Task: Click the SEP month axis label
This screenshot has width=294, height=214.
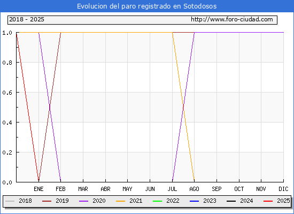Action: [x=216, y=189]
